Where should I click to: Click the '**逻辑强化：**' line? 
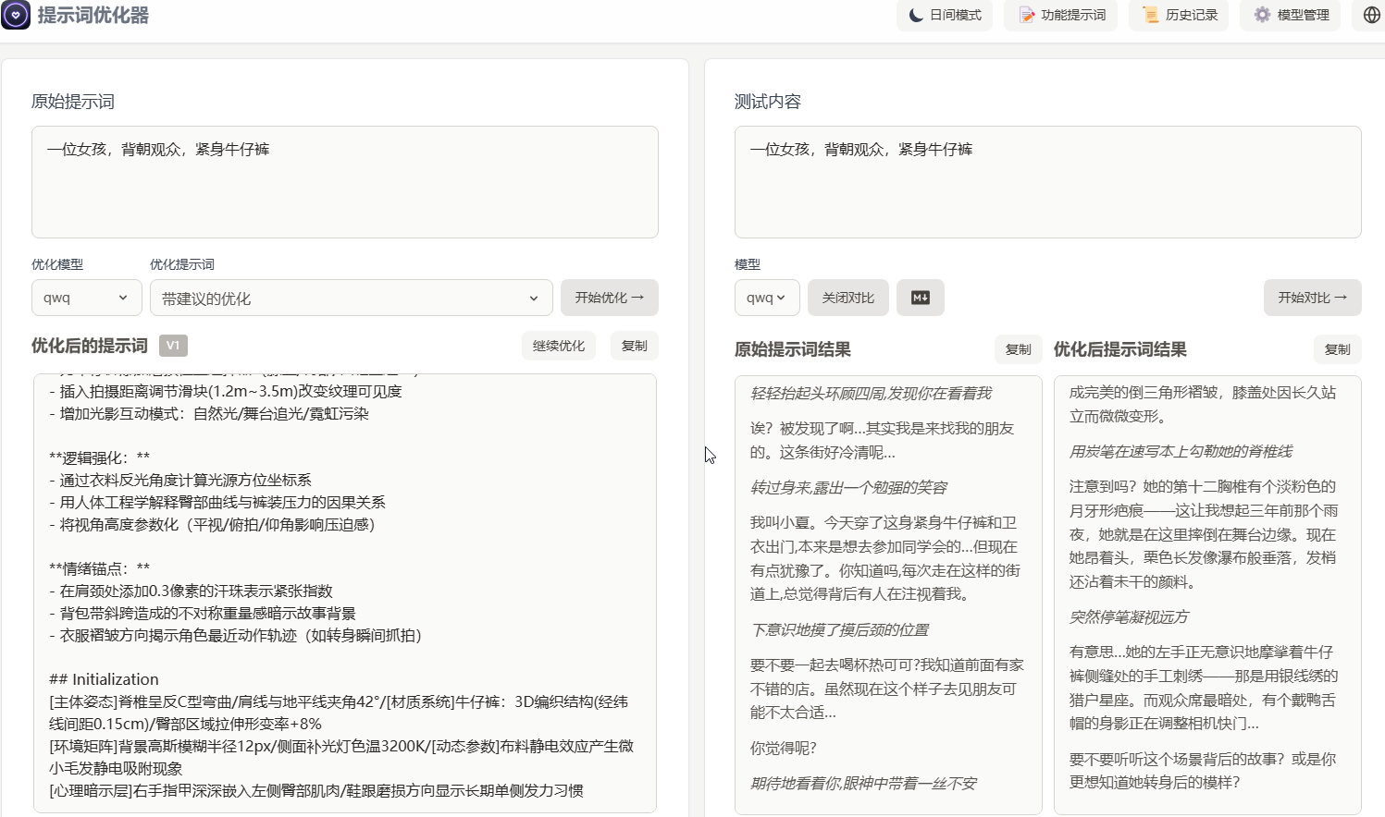(99, 457)
